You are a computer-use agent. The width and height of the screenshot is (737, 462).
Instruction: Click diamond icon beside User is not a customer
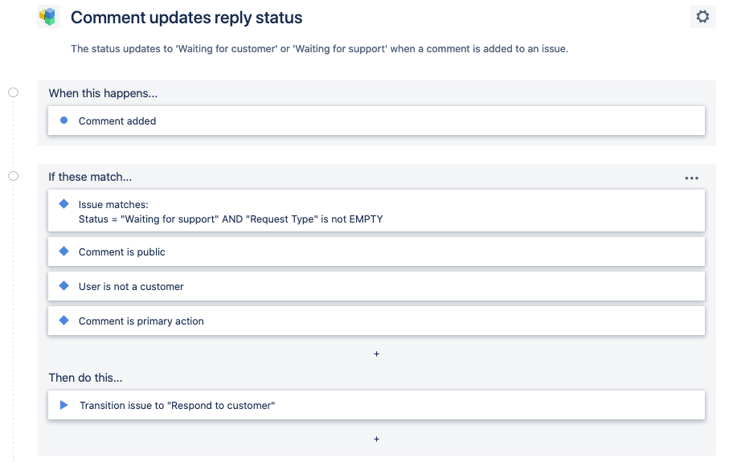click(64, 286)
